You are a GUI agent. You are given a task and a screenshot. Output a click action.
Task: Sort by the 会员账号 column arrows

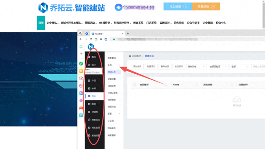166,84
